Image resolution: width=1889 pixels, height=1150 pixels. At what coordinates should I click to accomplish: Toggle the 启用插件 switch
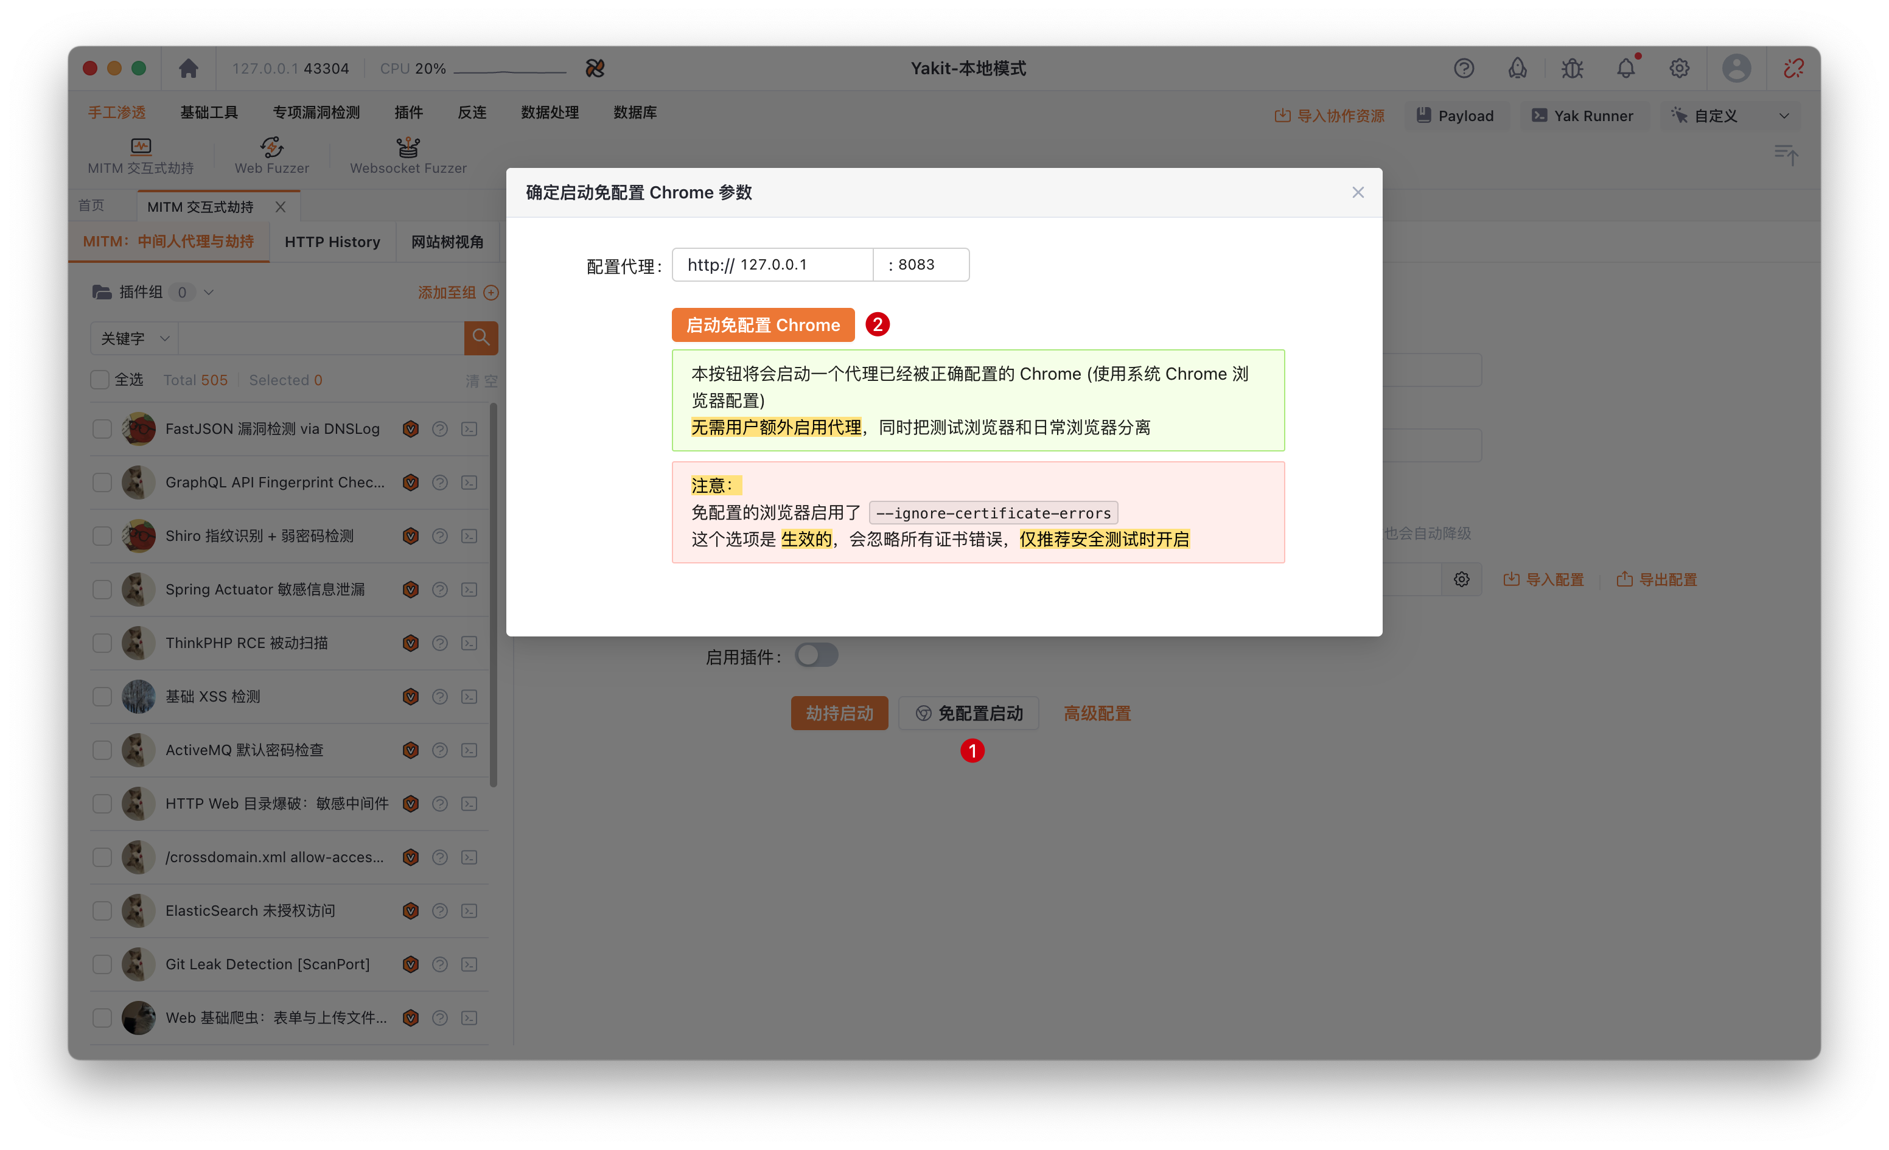click(815, 655)
